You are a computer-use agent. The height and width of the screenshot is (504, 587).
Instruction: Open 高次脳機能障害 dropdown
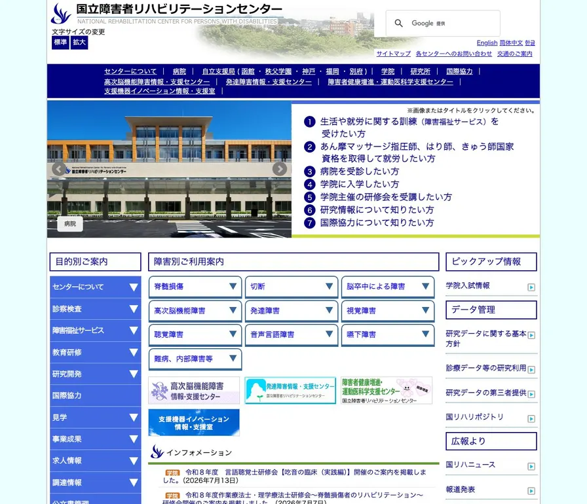[195, 311]
